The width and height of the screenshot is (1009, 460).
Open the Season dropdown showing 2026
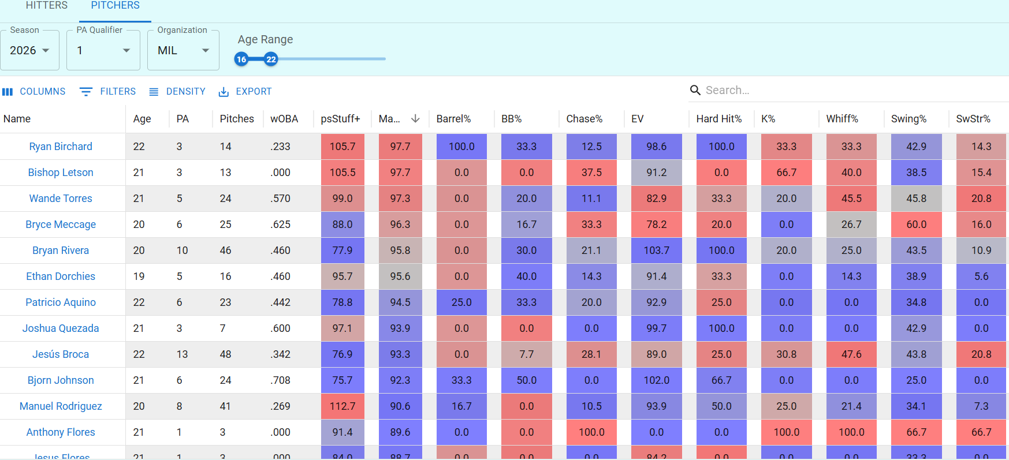tap(30, 51)
